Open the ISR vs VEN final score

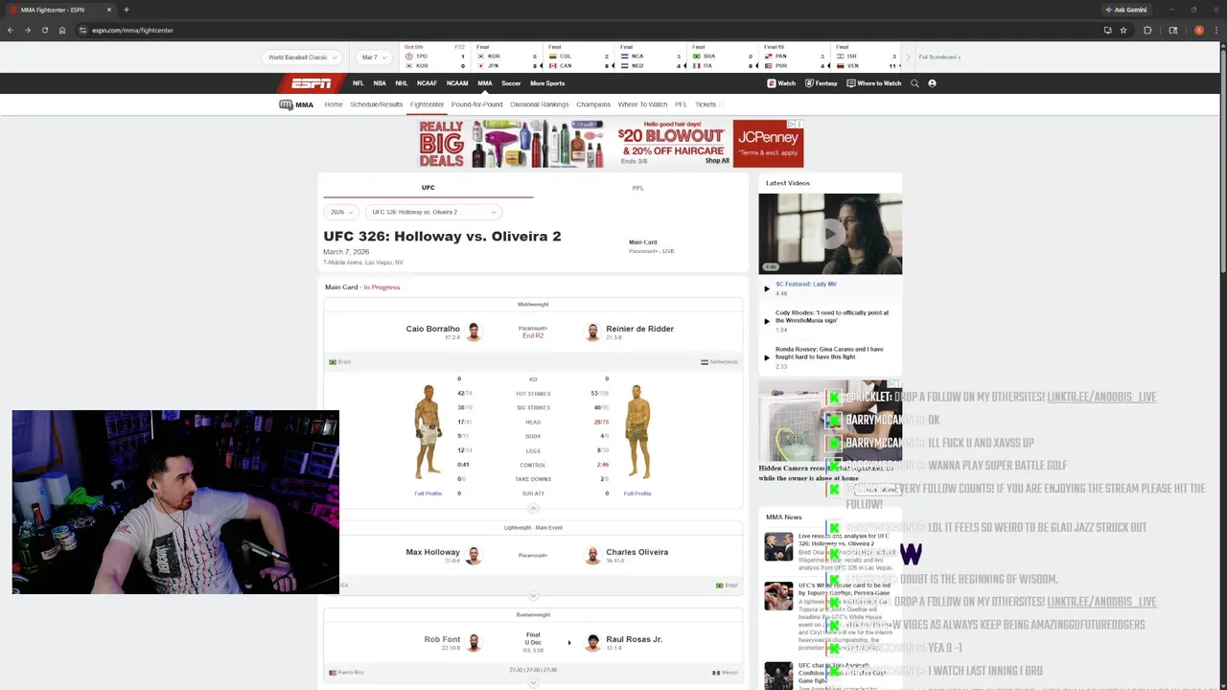pos(867,57)
